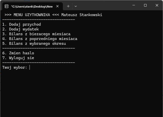
Task: Minimize the terminal window
Action: [x=133, y=5]
